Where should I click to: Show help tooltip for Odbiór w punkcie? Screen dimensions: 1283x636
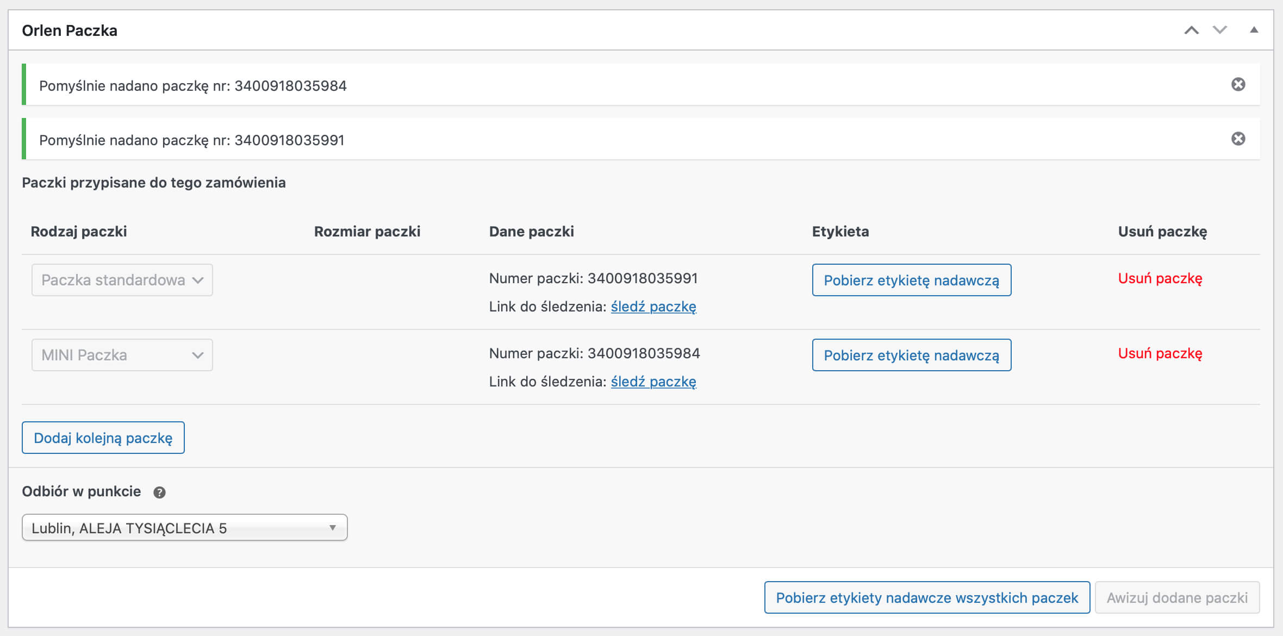point(159,492)
